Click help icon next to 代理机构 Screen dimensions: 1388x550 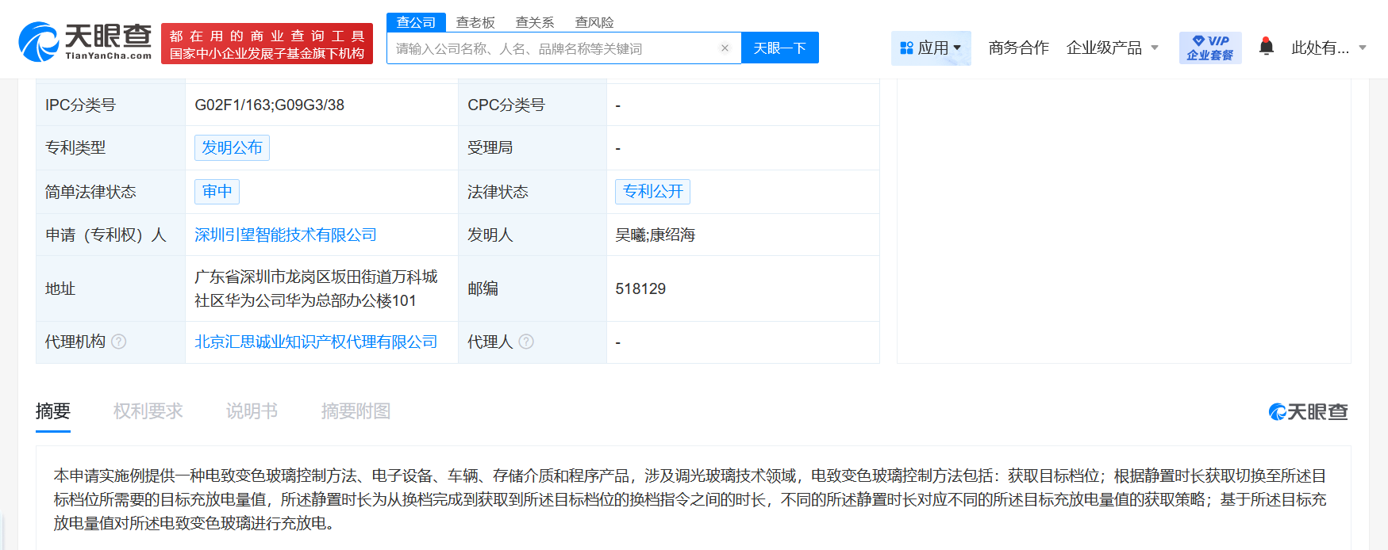(119, 342)
